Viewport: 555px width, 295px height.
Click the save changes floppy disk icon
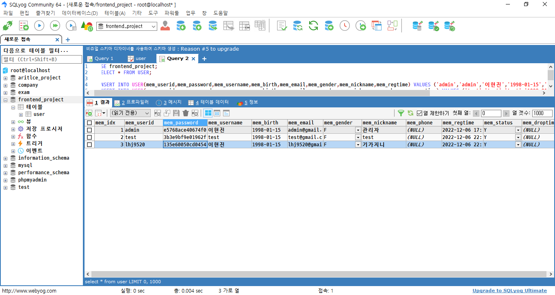pyautogui.click(x=176, y=113)
